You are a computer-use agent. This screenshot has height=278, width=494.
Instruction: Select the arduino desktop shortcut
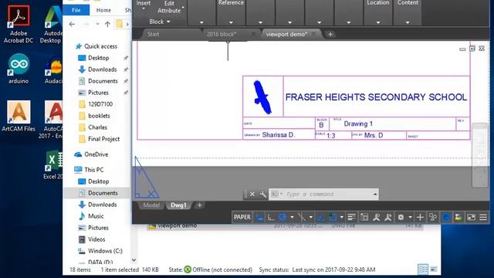click(19, 69)
